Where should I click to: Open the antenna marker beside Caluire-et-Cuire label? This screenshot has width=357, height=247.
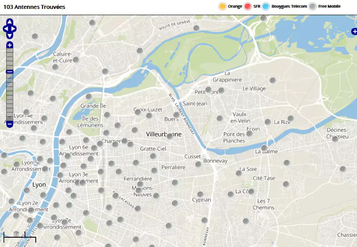click(x=76, y=60)
